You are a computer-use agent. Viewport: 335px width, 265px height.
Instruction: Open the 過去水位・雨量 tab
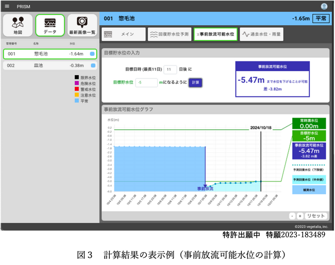click(x=261, y=34)
